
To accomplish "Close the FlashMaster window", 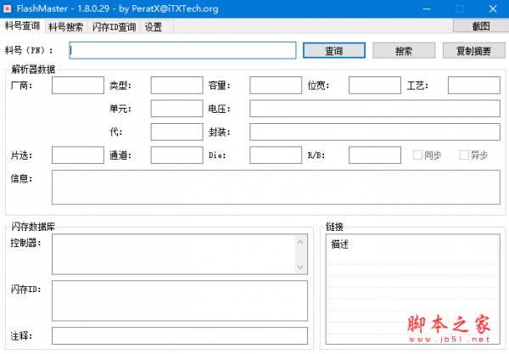I will (493, 8).
